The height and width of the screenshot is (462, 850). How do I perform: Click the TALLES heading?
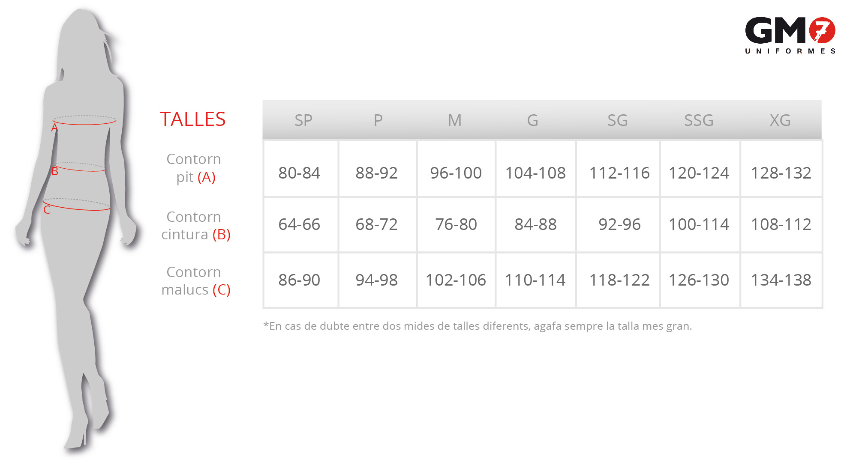tap(192, 119)
